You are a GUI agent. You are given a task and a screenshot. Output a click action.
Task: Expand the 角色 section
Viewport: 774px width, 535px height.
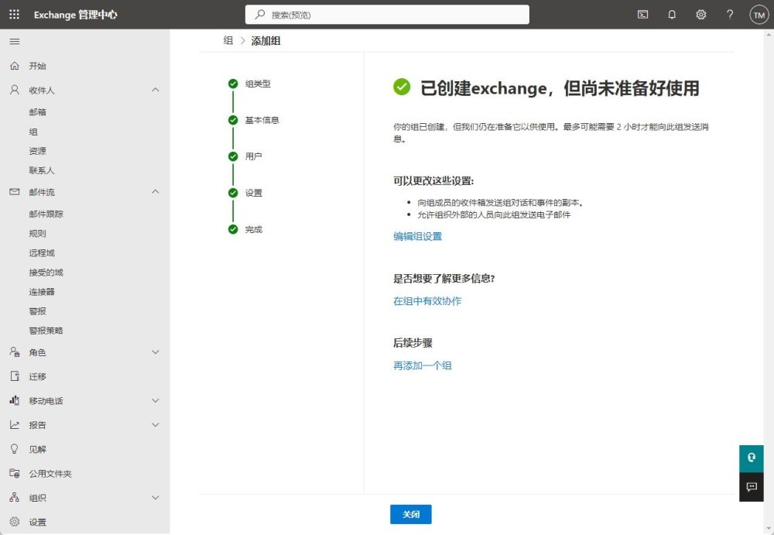point(155,352)
